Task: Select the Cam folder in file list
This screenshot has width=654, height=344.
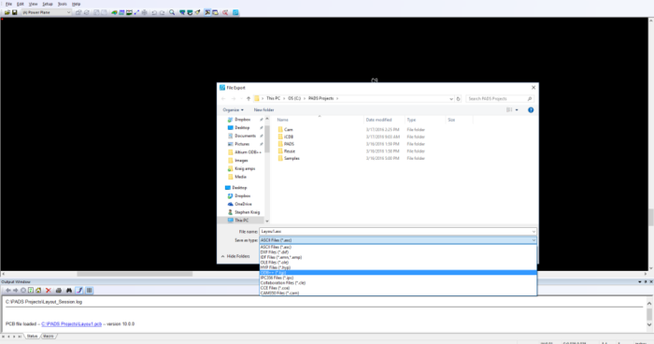Action: (x=286, y=129)
